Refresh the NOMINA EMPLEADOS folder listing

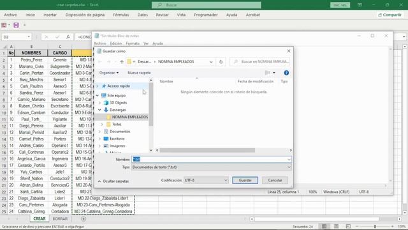pos(221,62)
